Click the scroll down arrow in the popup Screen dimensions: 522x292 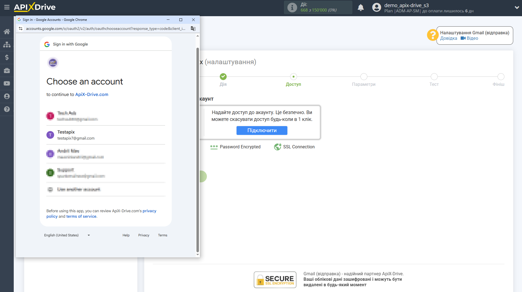coord(198,255)
